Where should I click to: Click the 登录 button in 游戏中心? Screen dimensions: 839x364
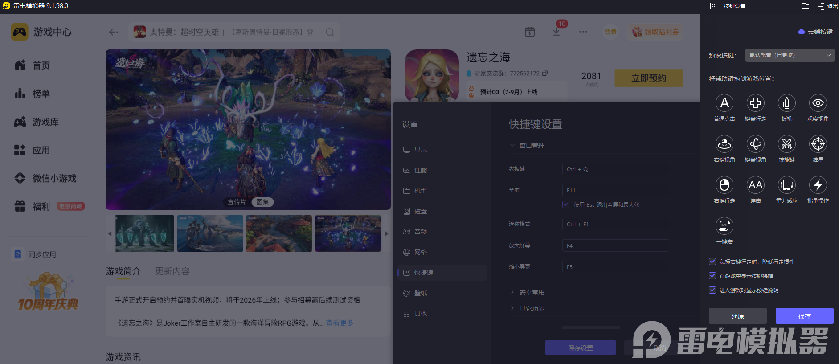click(x=610, y=32)
